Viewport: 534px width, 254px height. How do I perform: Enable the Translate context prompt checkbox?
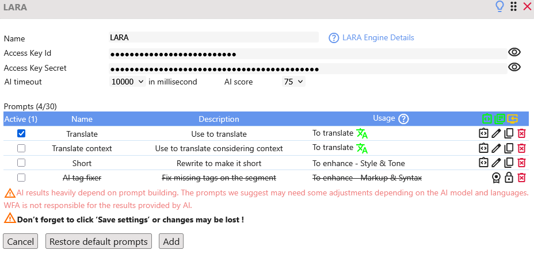(21, 148)
